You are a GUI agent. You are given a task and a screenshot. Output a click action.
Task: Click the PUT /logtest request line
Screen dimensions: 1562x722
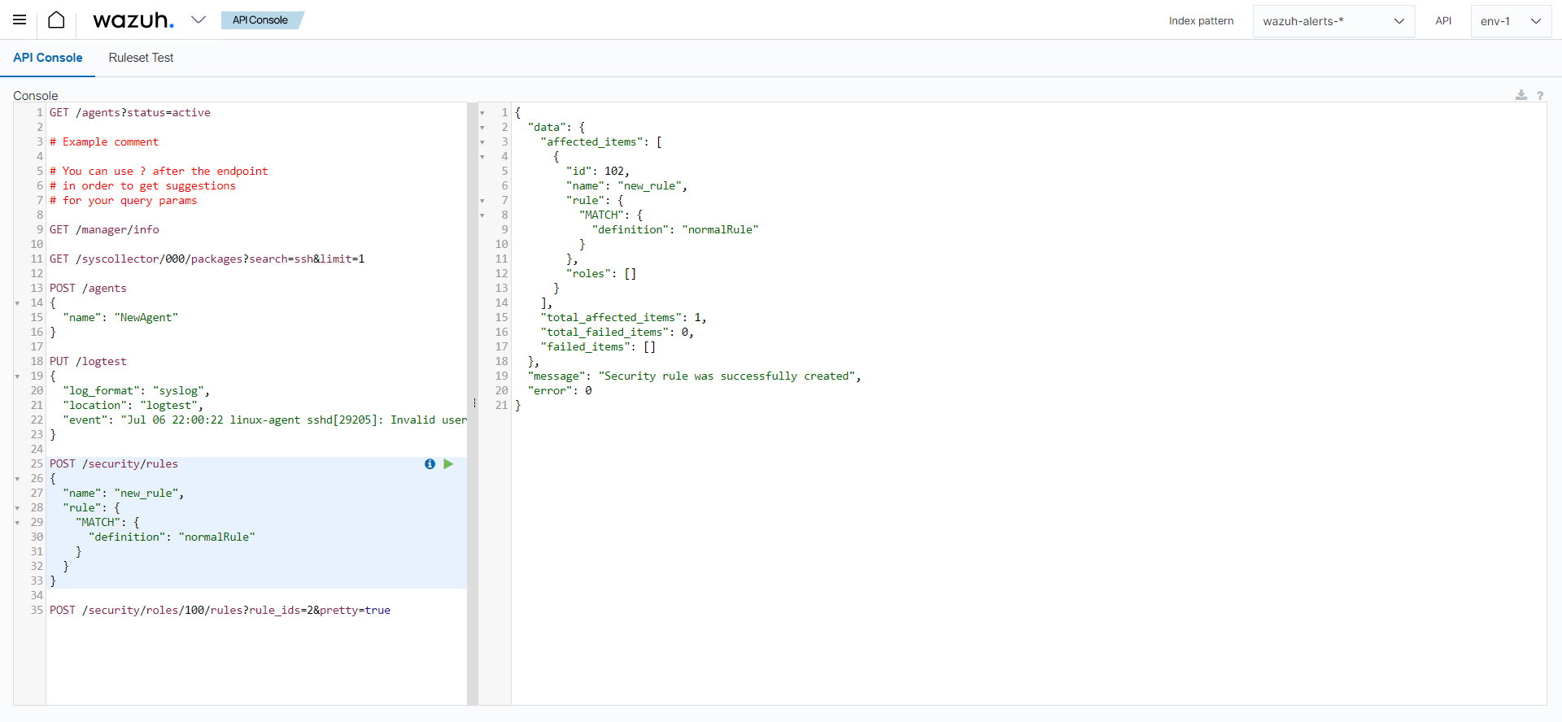point(88,362)
